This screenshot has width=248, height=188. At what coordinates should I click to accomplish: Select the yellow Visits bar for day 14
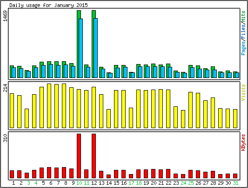click(108, 118)
